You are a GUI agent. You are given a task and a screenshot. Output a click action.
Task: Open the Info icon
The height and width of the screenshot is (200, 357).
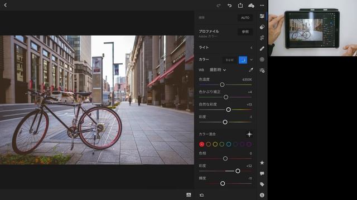point(262,195)
